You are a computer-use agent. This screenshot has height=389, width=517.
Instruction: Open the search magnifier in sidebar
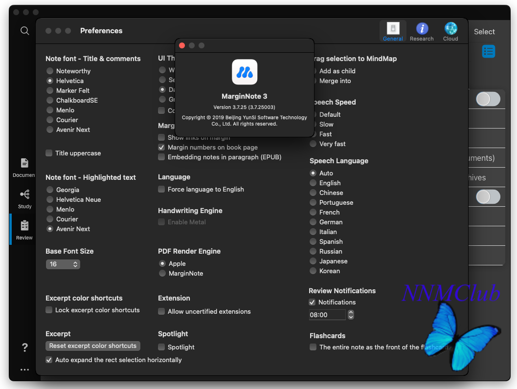tap(25, 31)
